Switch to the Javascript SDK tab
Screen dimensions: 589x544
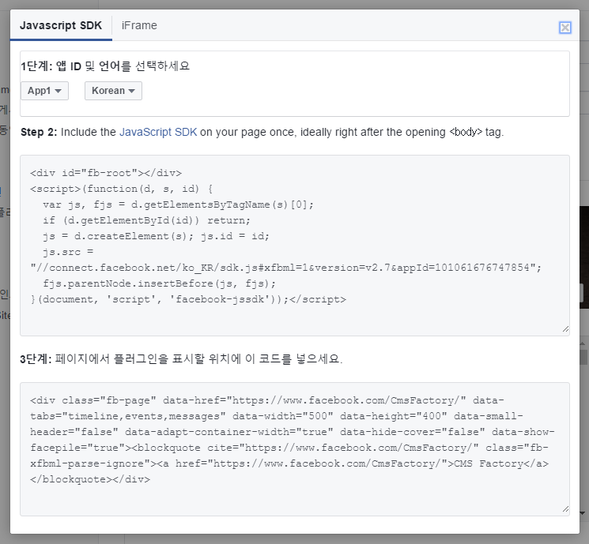pyautogui.click(x=61, y=25)
